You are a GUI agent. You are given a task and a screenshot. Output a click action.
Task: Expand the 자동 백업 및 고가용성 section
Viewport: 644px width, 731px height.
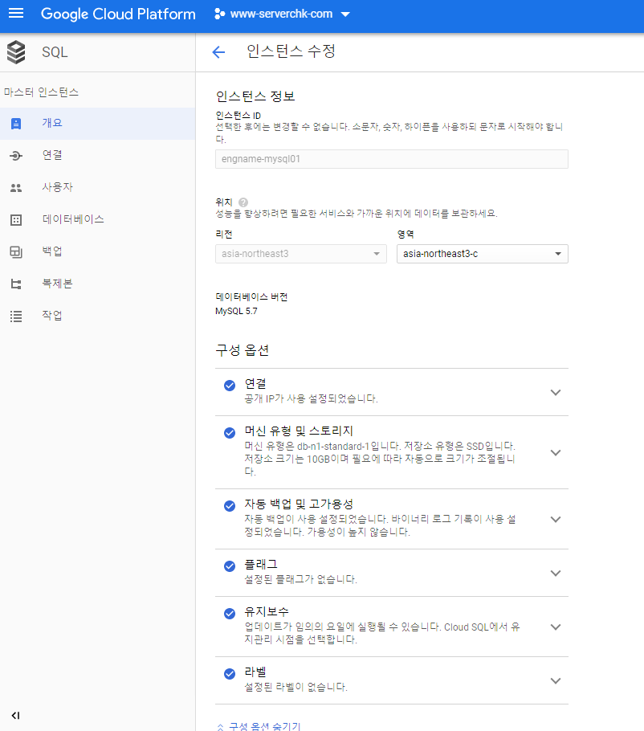coord(556,519)
